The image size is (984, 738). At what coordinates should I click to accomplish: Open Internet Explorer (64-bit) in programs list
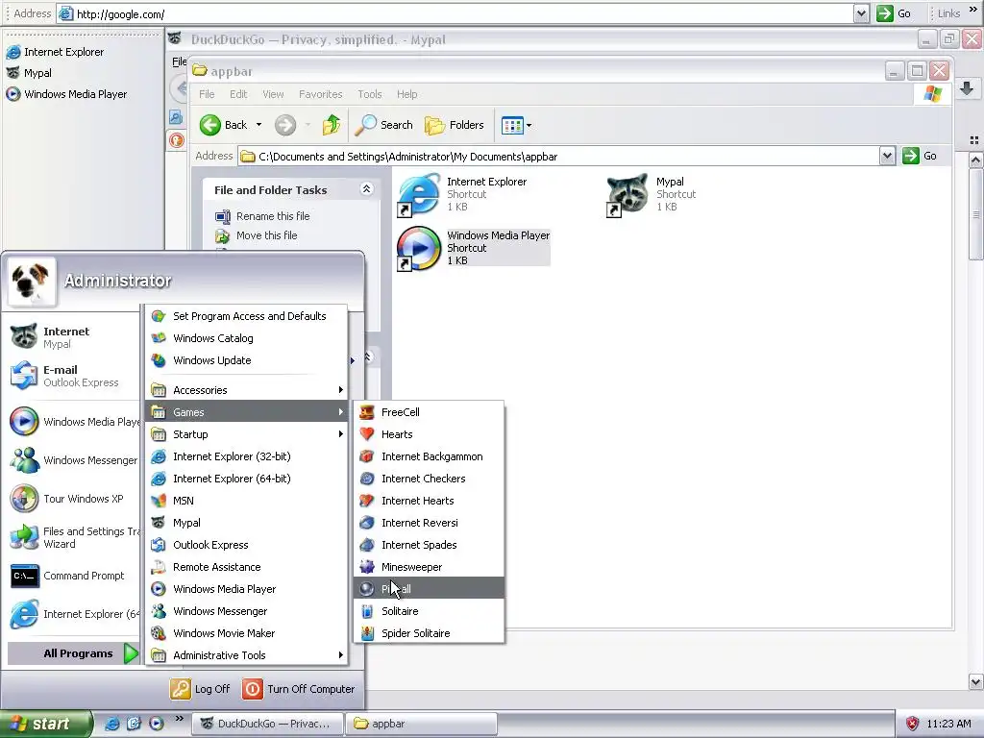[247, 479]
